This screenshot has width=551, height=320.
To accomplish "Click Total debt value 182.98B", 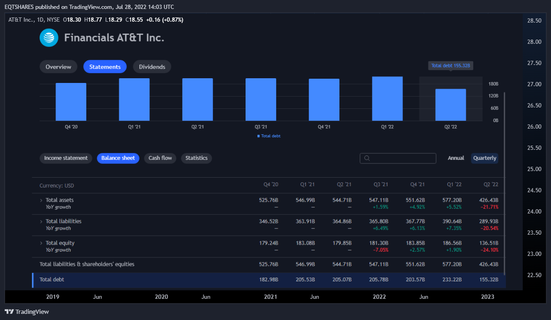I will (269, 279).
